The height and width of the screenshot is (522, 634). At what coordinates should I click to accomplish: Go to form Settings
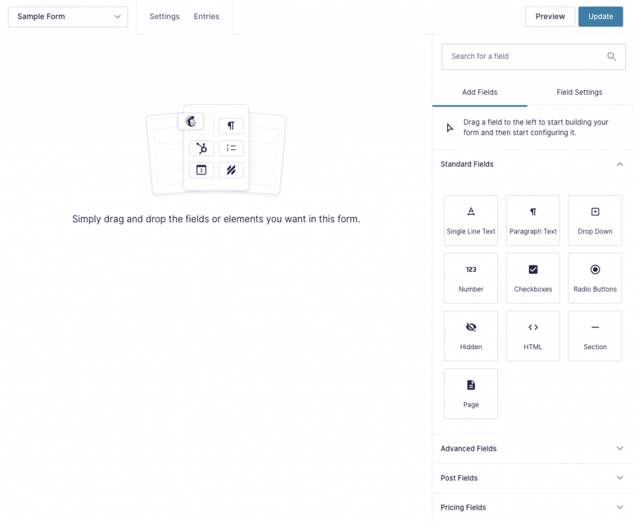tap(164, 16)
